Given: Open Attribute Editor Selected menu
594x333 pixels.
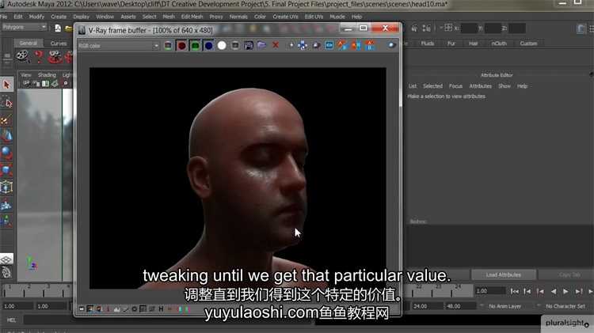Looking at the screenshot, I should (x=432, y=86).
